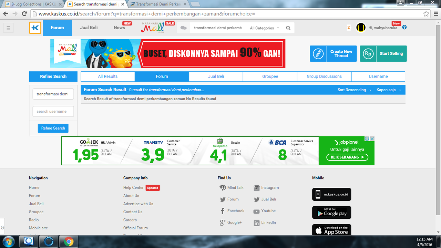Click the Download on the App Store badge

(x=332, y=230)
